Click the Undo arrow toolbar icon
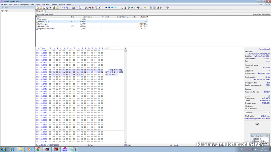The image size is (271, 152). pos(63,7)
